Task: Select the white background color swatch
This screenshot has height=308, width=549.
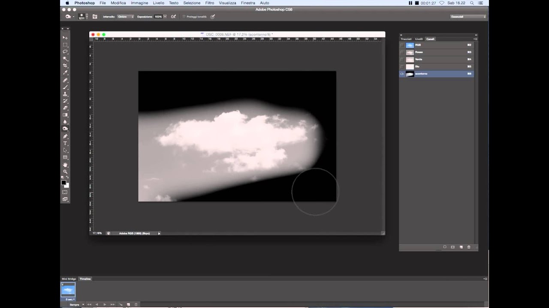Action: [67, 185]
